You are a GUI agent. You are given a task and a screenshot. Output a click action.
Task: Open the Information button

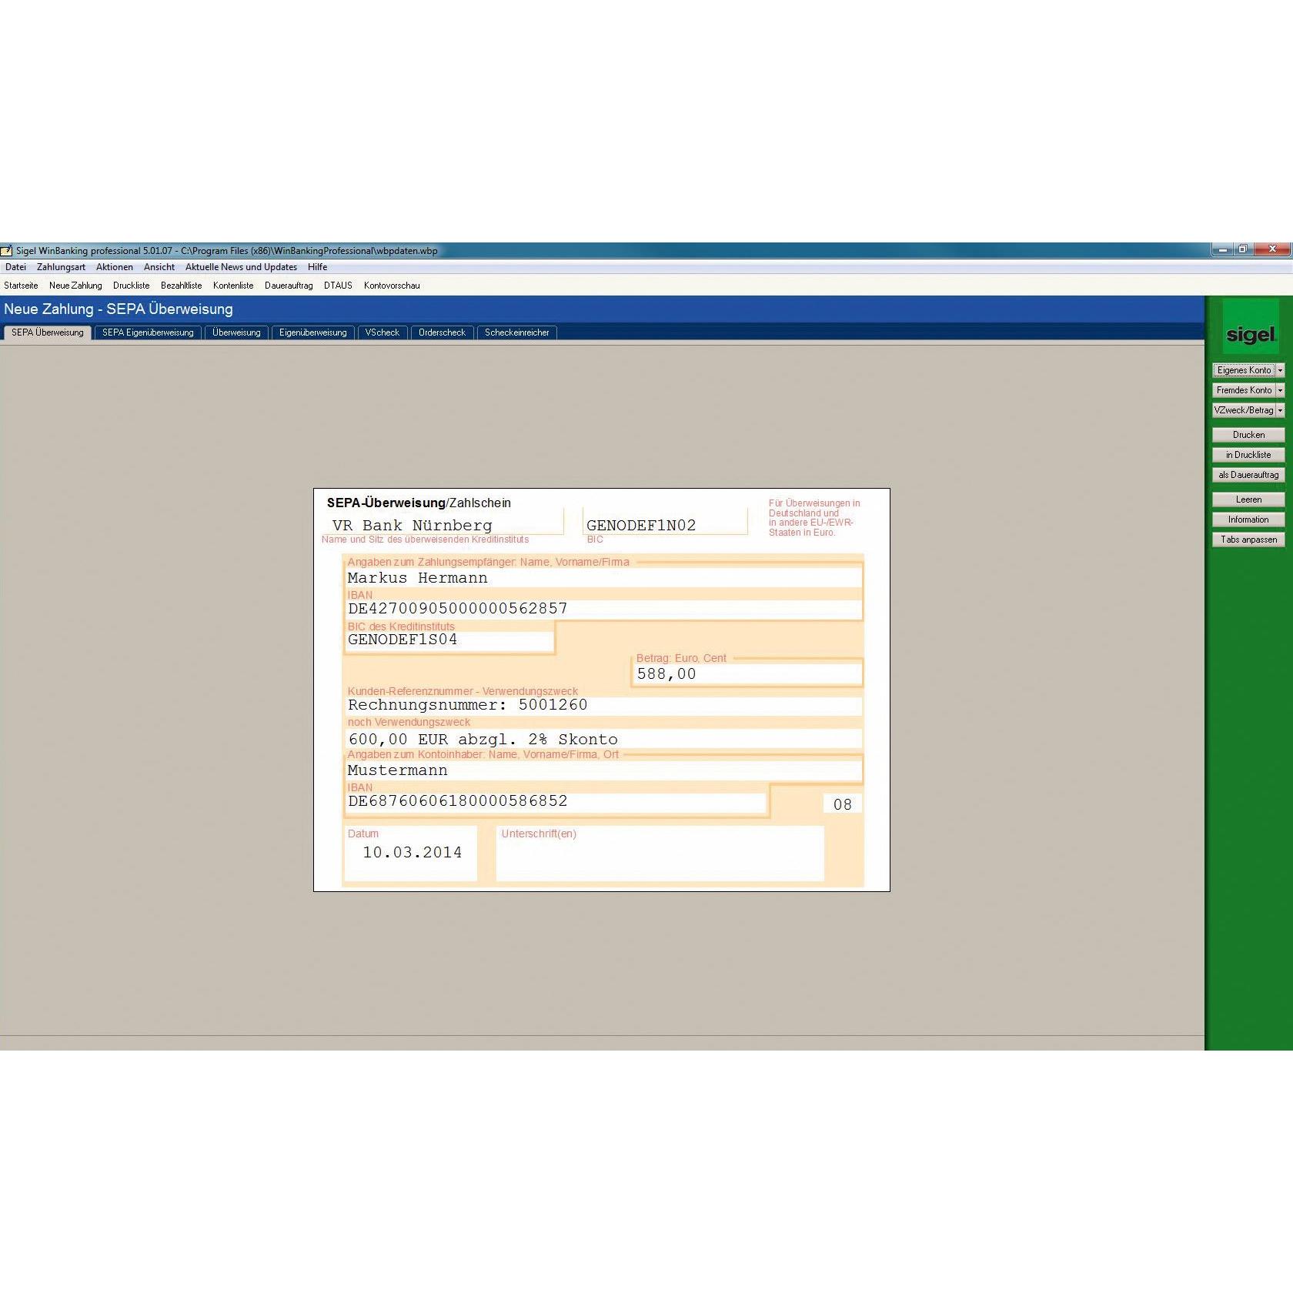point(1248,520)
